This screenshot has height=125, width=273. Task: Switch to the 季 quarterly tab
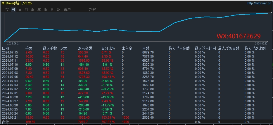(x=32, y=10)
